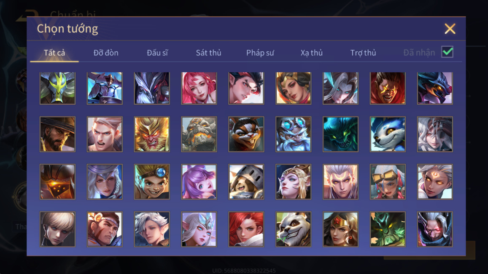Choose the purple-haired chibi girl hero
488x274 pixels.
tap(199, 182)
